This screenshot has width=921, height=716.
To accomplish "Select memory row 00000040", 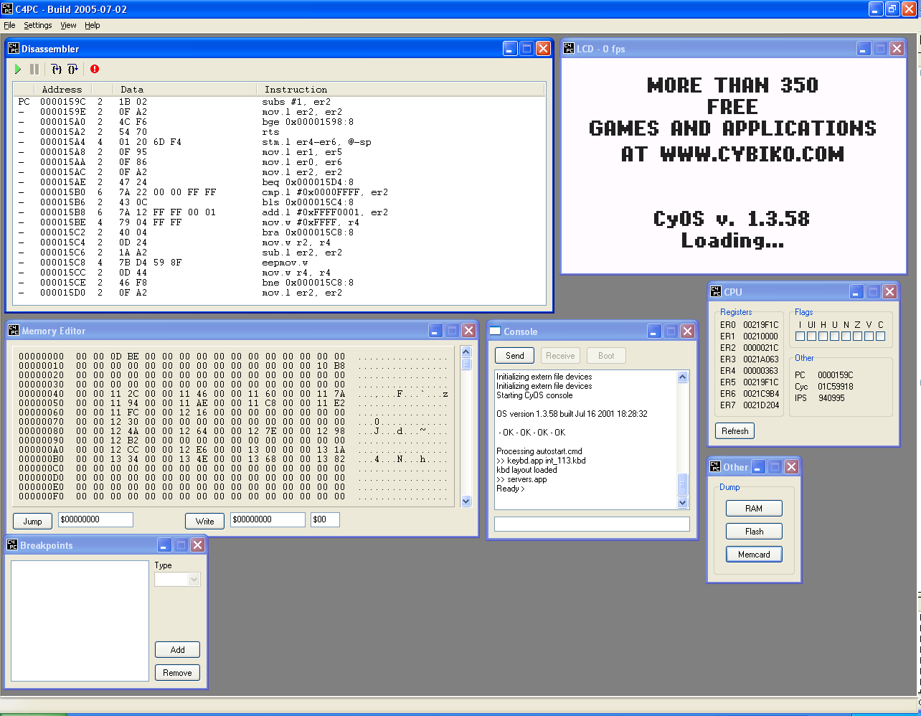I will pos(233,394).
